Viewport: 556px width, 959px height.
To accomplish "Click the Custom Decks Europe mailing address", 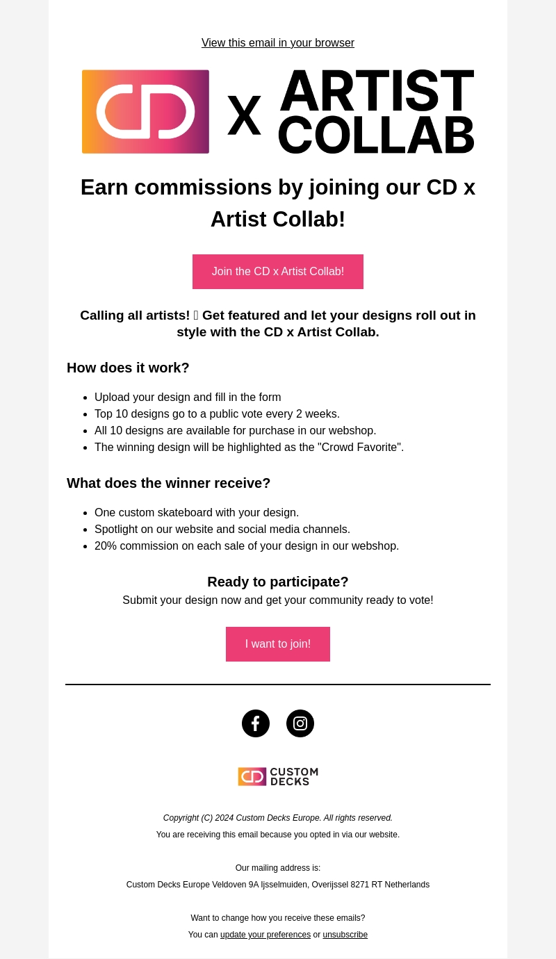I will pos(278,885).
